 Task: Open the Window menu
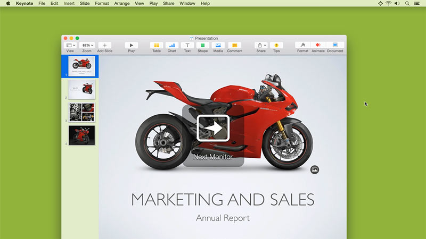(187, 3)
